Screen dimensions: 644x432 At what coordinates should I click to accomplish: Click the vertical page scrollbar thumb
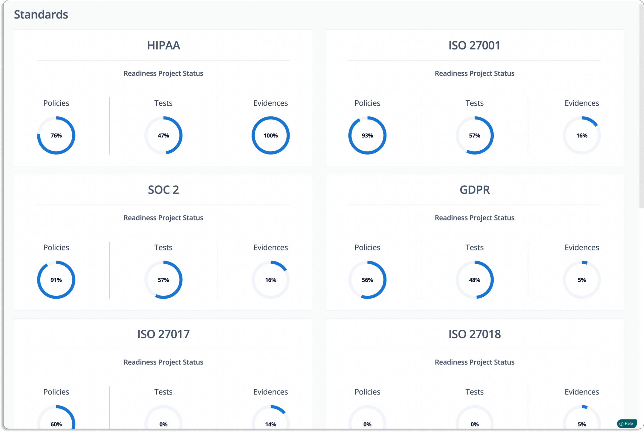pyautogui.click(x=641, y=105)
